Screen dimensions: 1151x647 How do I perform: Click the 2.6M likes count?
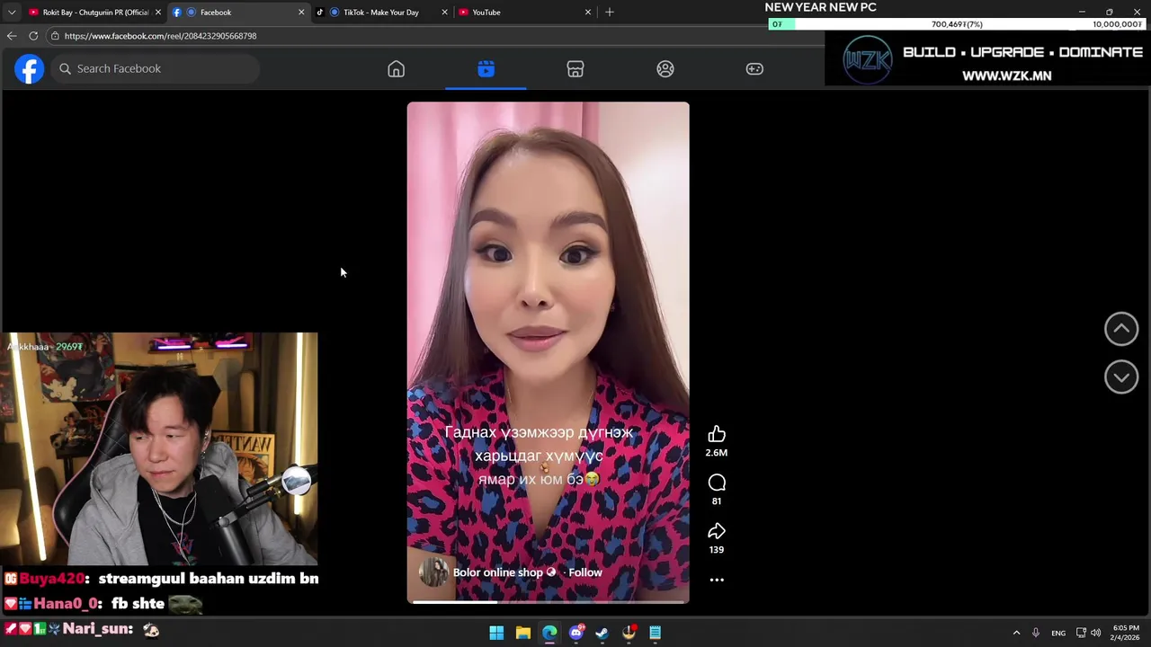point(717,453)
